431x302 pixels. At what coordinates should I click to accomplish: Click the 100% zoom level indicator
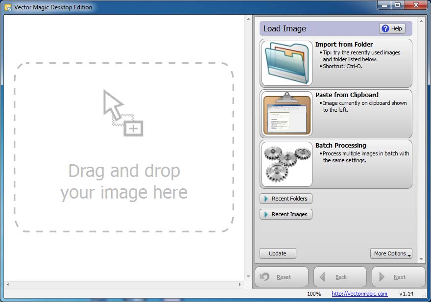click(314, 294)
